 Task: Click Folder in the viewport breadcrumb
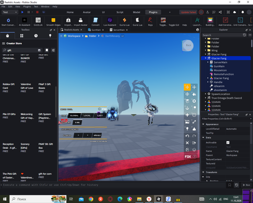point(93,36)
